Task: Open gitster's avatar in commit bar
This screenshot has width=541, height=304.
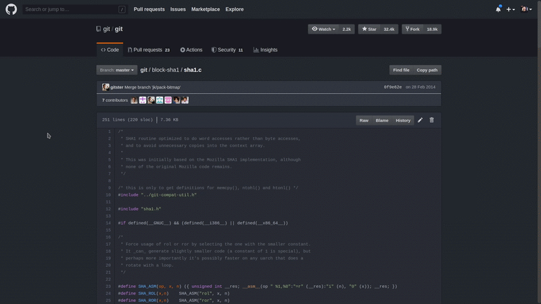Action: (105, 87)
